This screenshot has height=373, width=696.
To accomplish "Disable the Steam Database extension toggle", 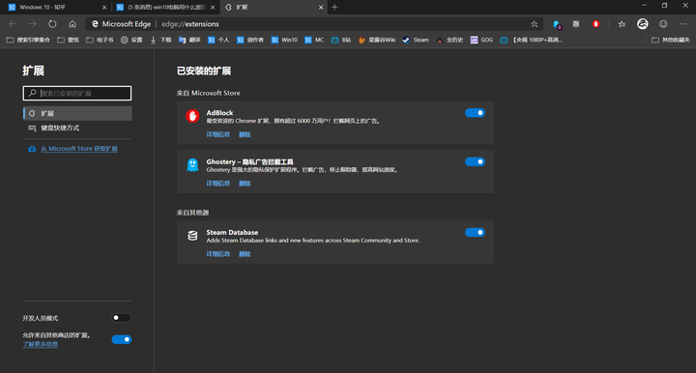I will pos(475,233).
